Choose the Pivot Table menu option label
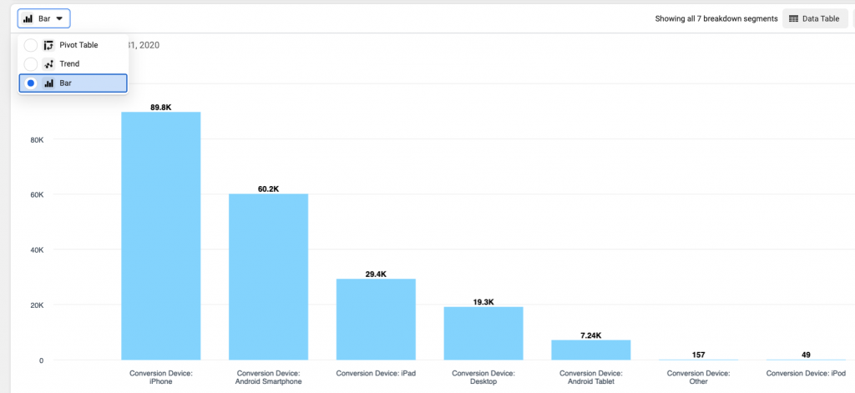This screenshot has height=393, width=855. [78, 45]
